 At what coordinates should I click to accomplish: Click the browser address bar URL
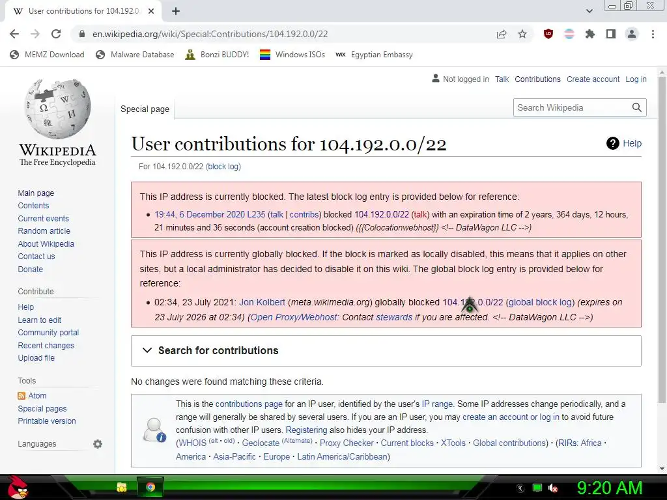pos(210,34)
